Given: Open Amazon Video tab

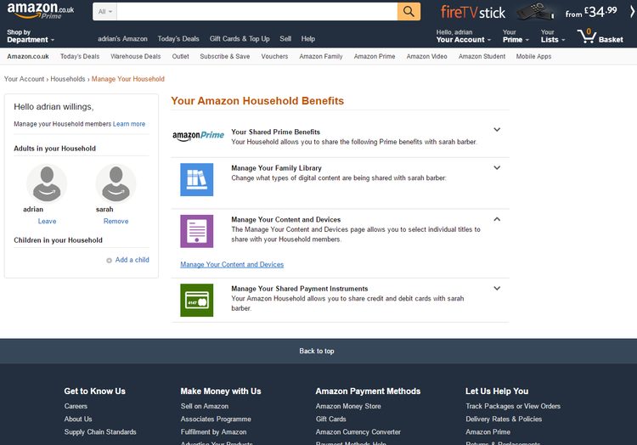Looking at the screenshot, I should point(426,56).
